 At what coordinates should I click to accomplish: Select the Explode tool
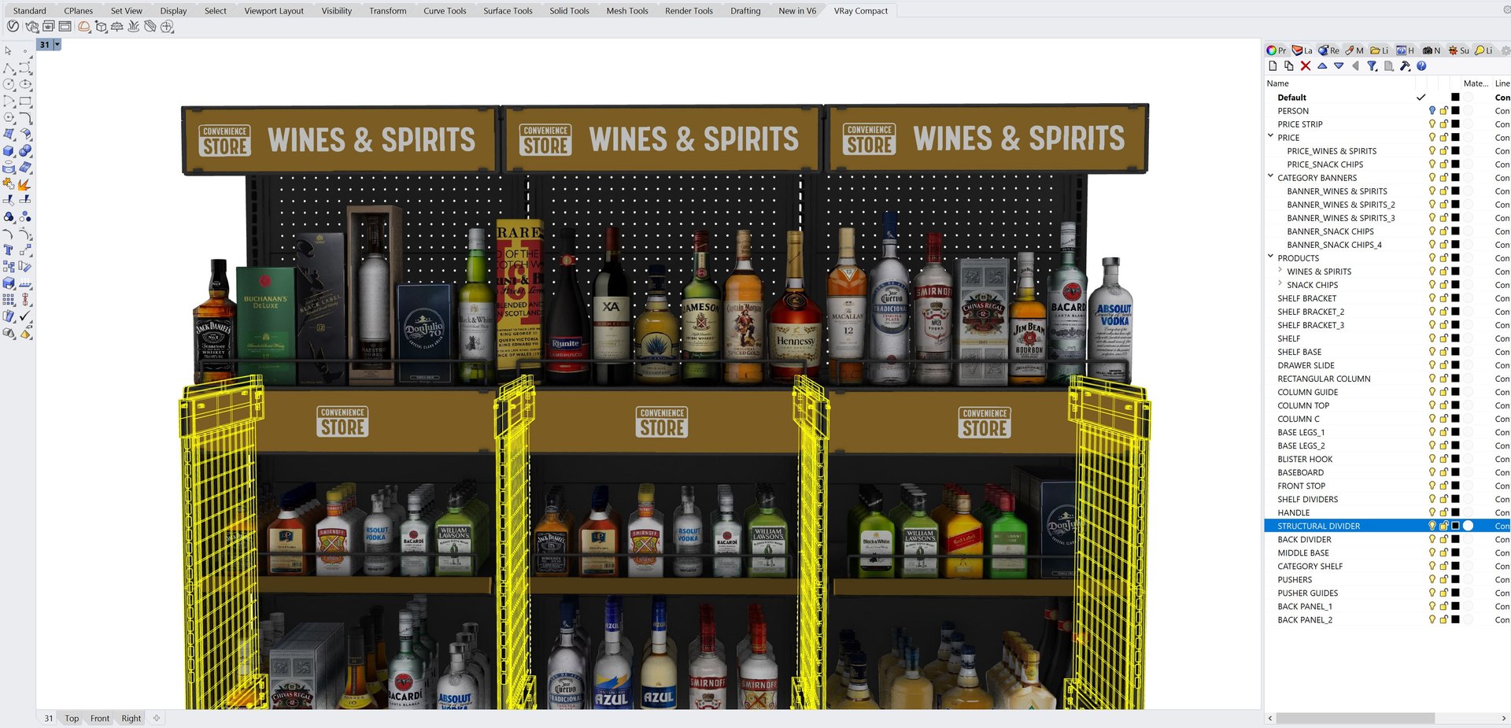tap(25, 183)
